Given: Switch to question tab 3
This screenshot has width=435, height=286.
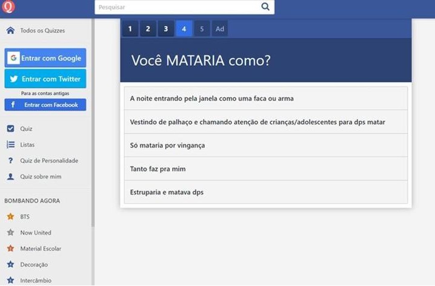Looking at the screenshot, I should pos(165,29).
